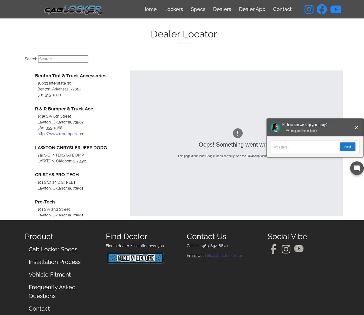
Task: Open the Lockers menu item
Action: coord(174,9)
